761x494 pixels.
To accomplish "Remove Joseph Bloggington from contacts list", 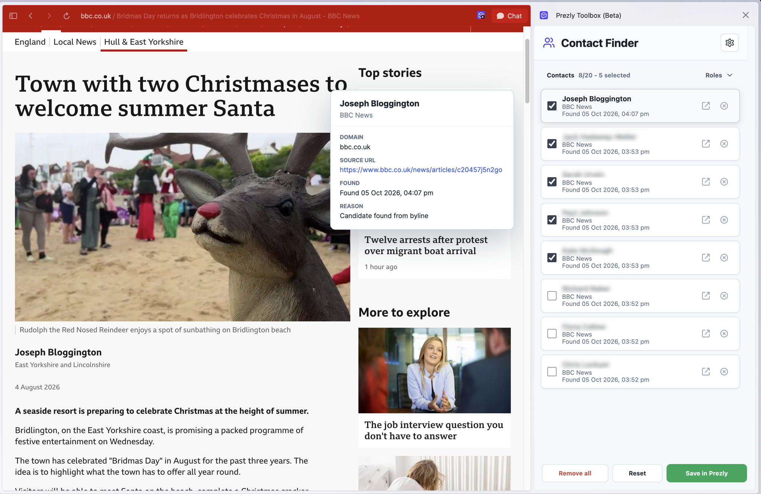I will click(x=724, y=106).
